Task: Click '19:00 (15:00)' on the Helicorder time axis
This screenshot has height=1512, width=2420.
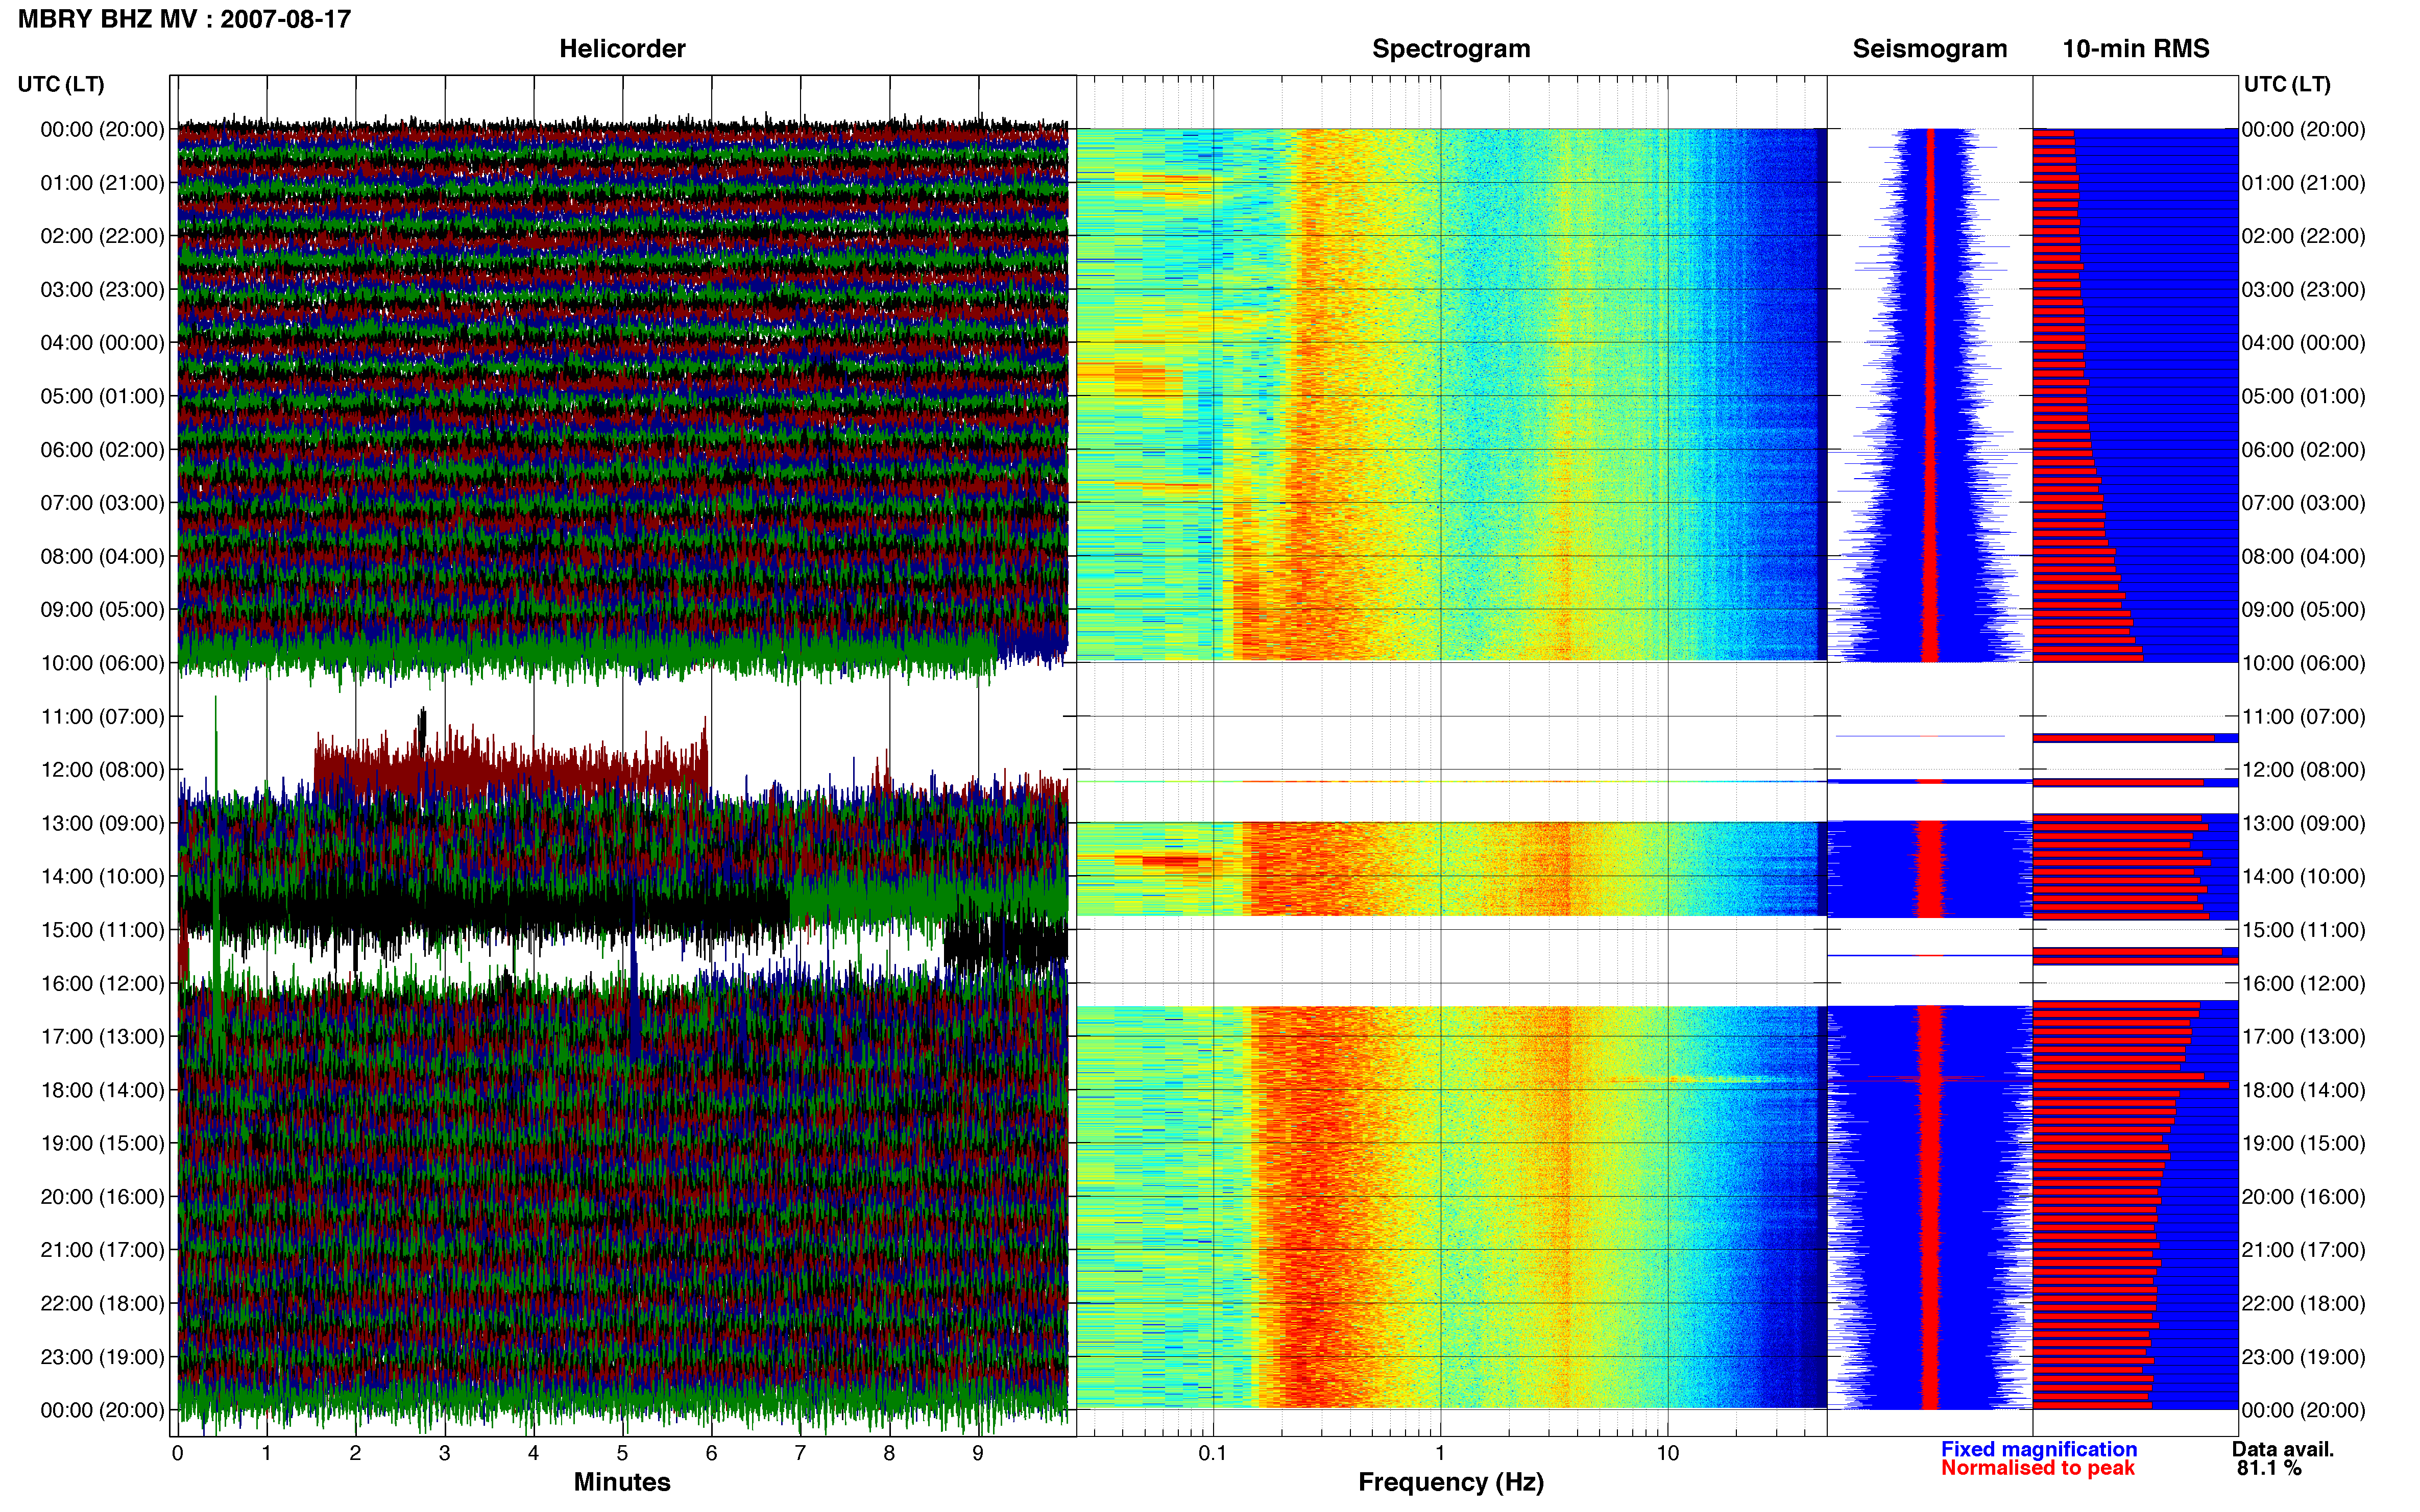Action: [x=102, y=1143]
